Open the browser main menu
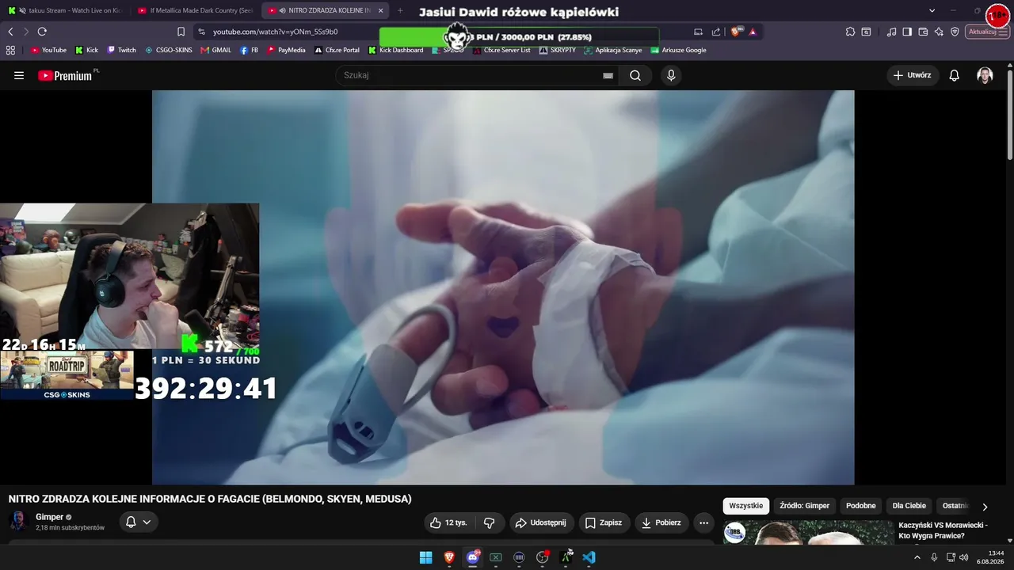1014x570 pixels. point(1004,32)
